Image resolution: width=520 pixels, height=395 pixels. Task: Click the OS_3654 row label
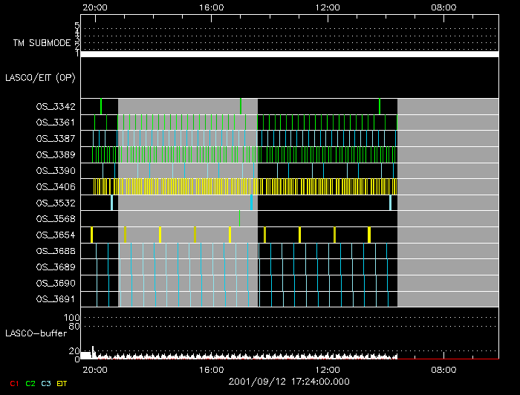click(x=55, y=235)
